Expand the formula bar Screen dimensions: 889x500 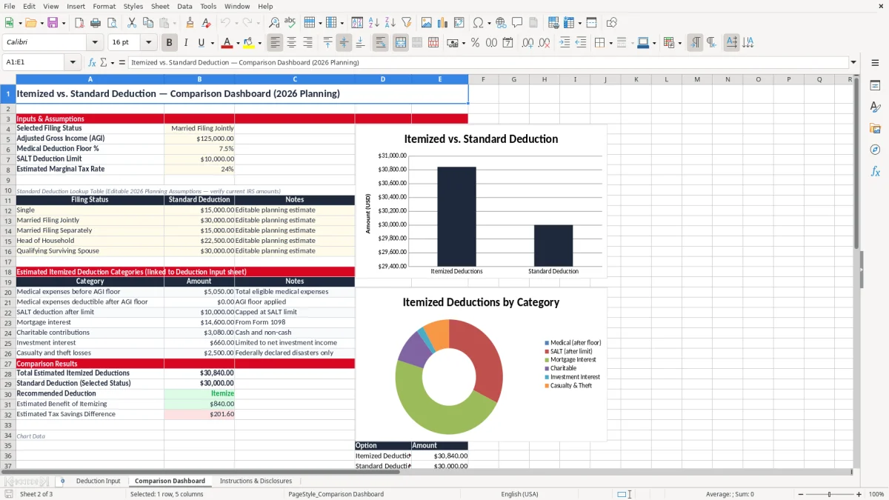[x=853, y=62]
